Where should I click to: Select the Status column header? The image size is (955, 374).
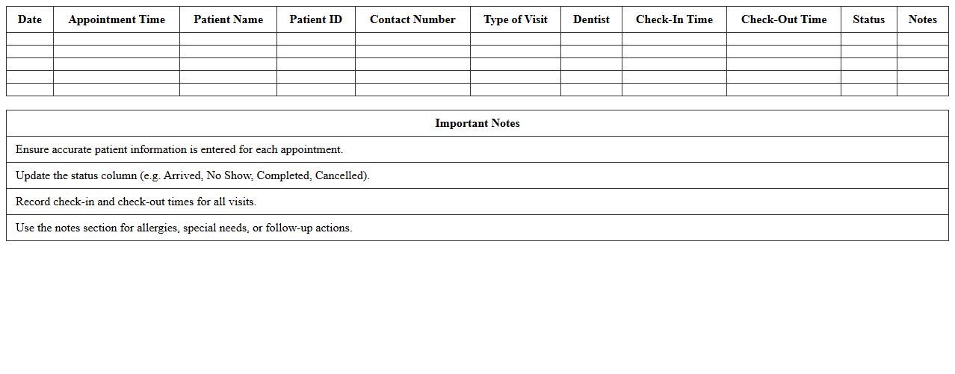[x=868, y=19]
